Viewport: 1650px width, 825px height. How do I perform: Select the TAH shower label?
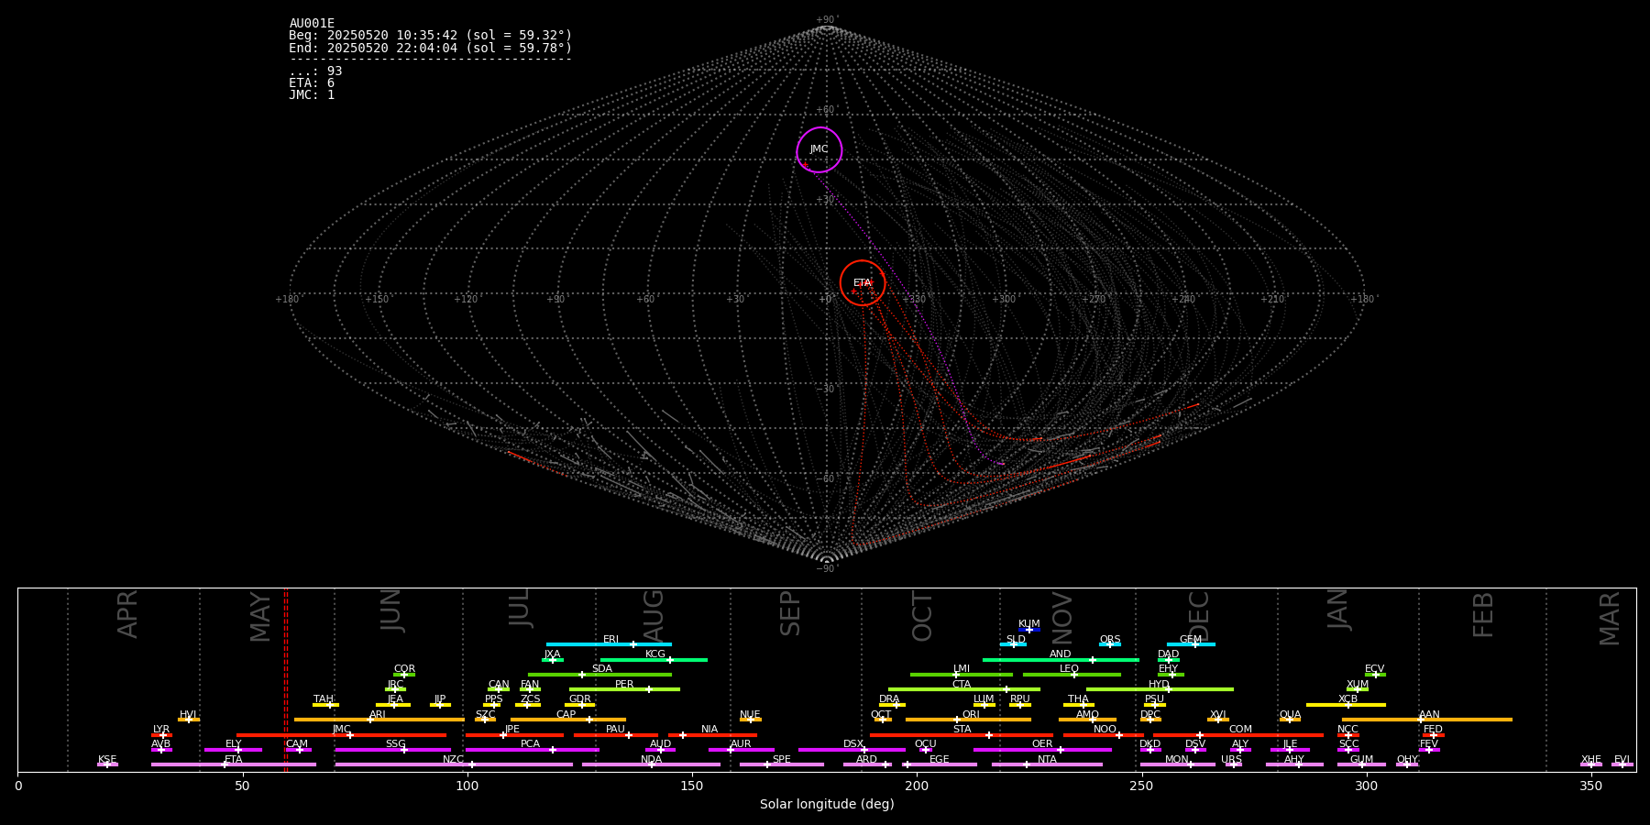click(324, 699)
